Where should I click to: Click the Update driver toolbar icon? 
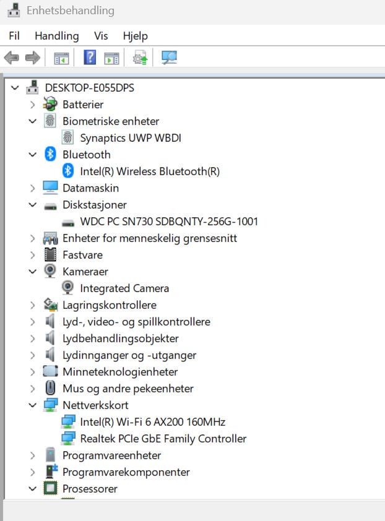tap(141, 58)
